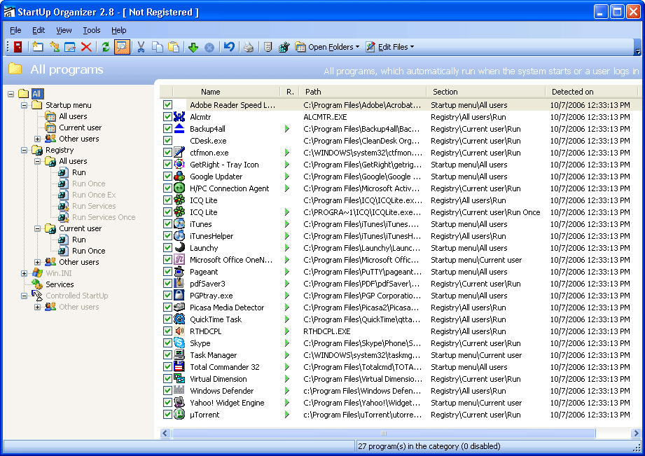645x456 pixels.
Task: Select Run Services Once tree item
Action: [x=104, y=217]
